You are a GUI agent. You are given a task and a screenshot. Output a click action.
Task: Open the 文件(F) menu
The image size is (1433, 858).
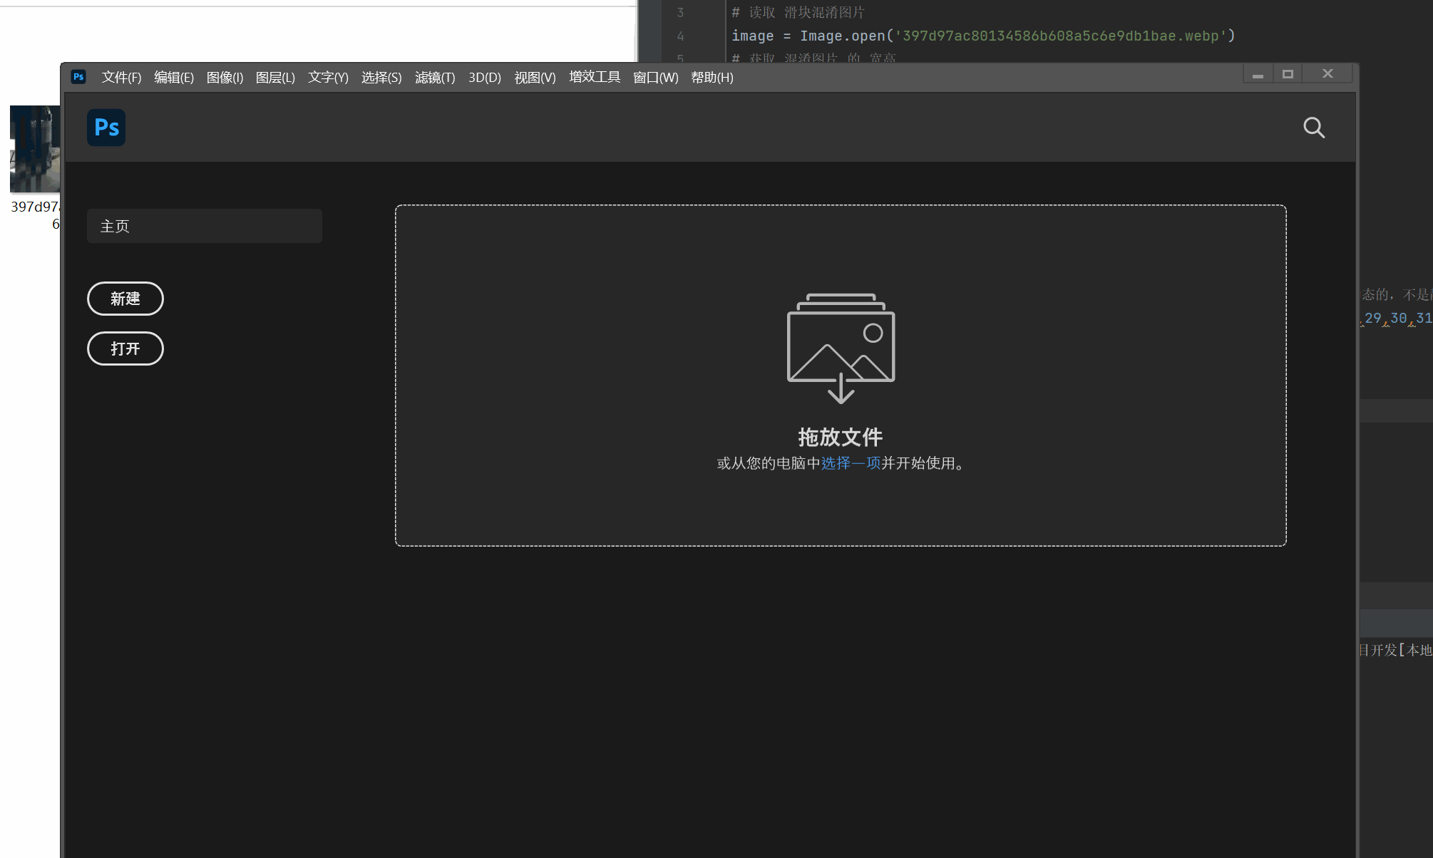click(121, 77)
